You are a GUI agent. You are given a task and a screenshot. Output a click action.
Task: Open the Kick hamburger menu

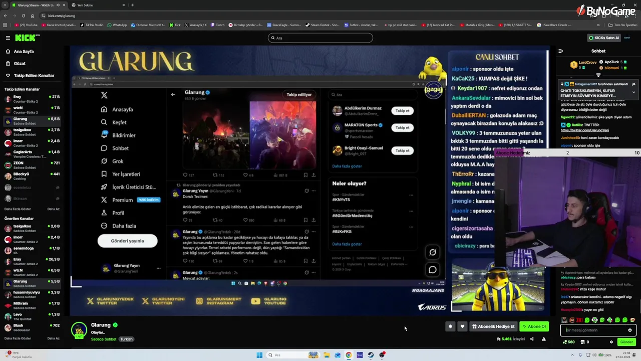8,38
